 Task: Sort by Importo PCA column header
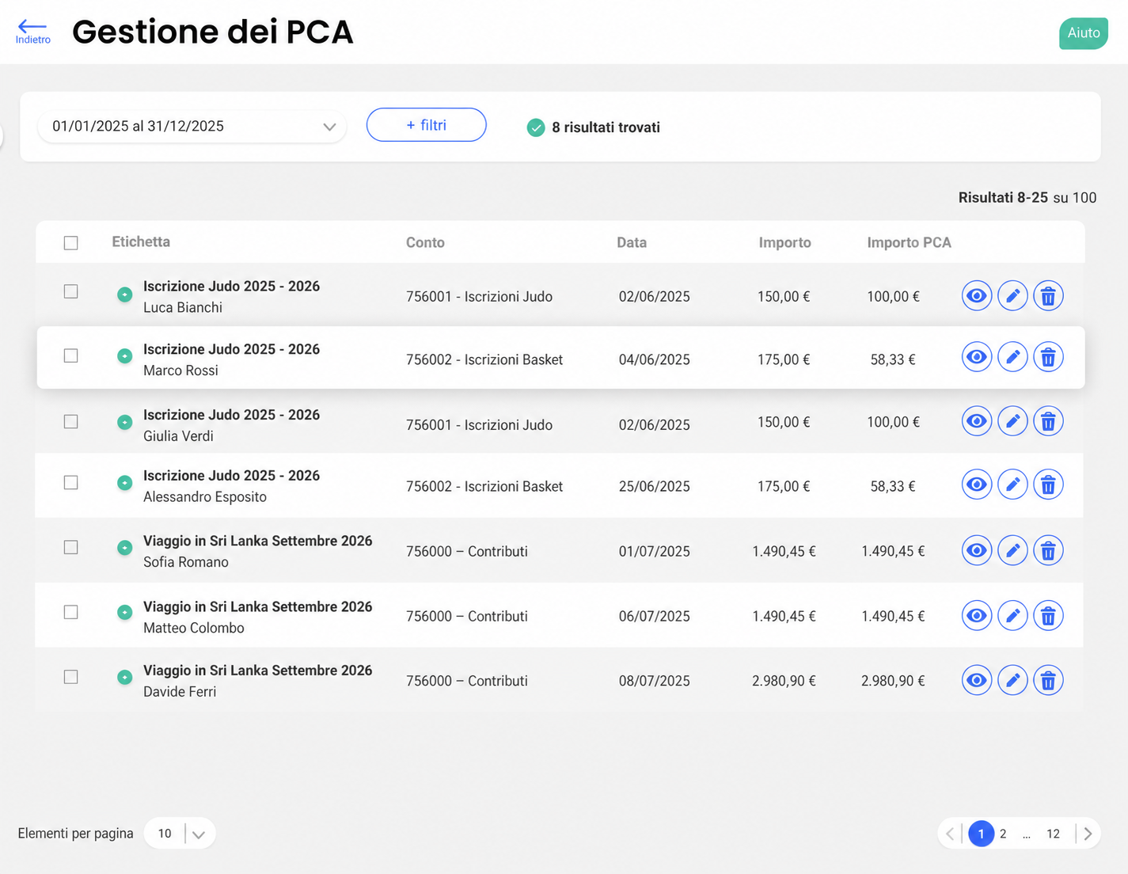coord(909,242)
